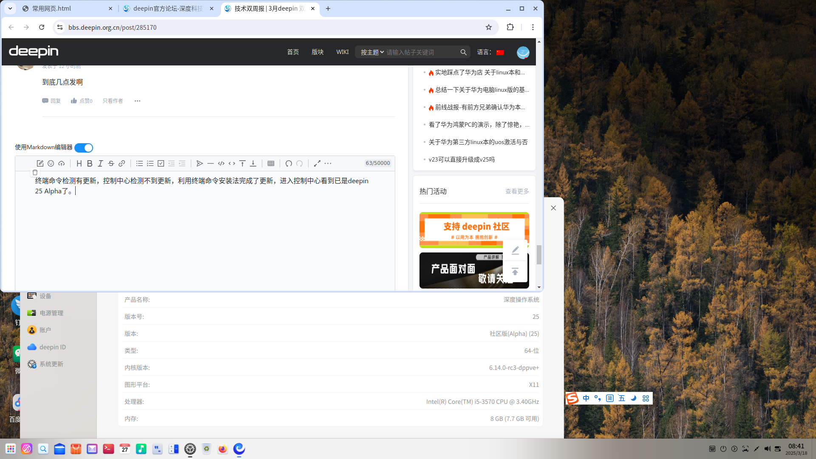Apply heading format with H icon
The width and height of the screenshot is (816, 459).
(79, 163)
